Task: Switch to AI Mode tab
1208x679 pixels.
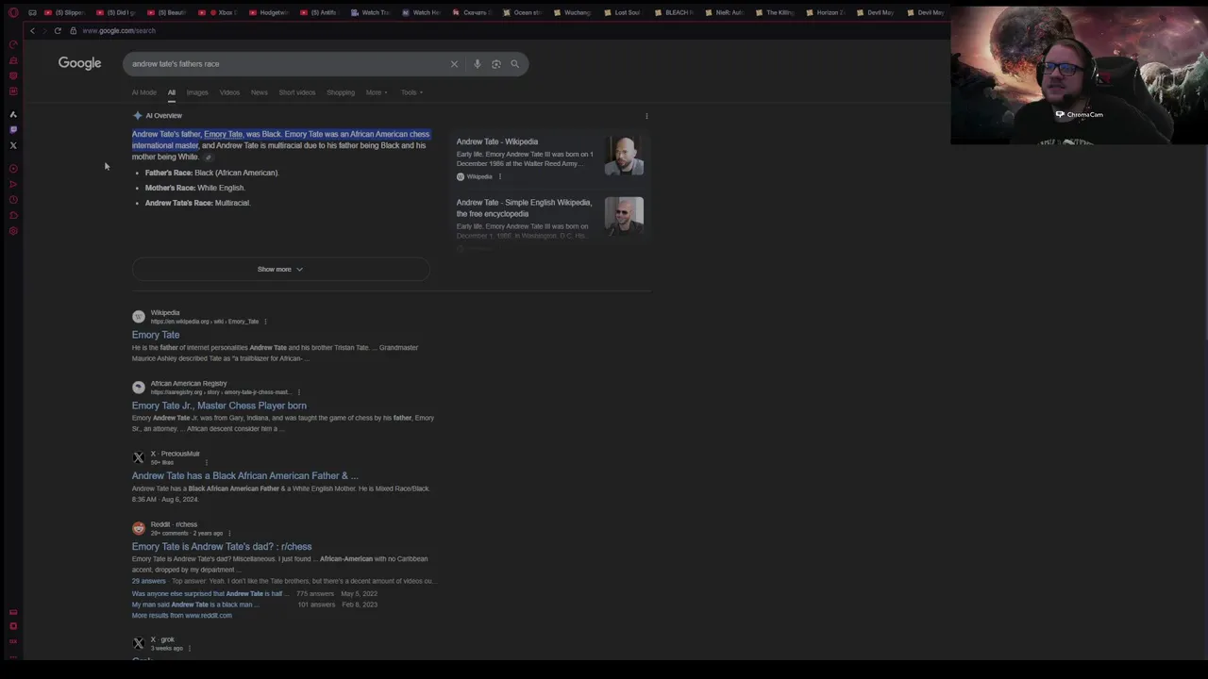Action: click(x=144, y=92)
